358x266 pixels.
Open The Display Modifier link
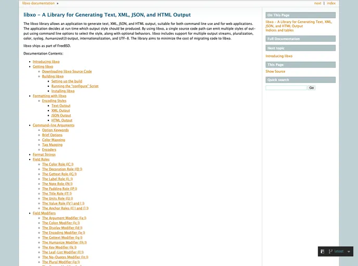62,228
